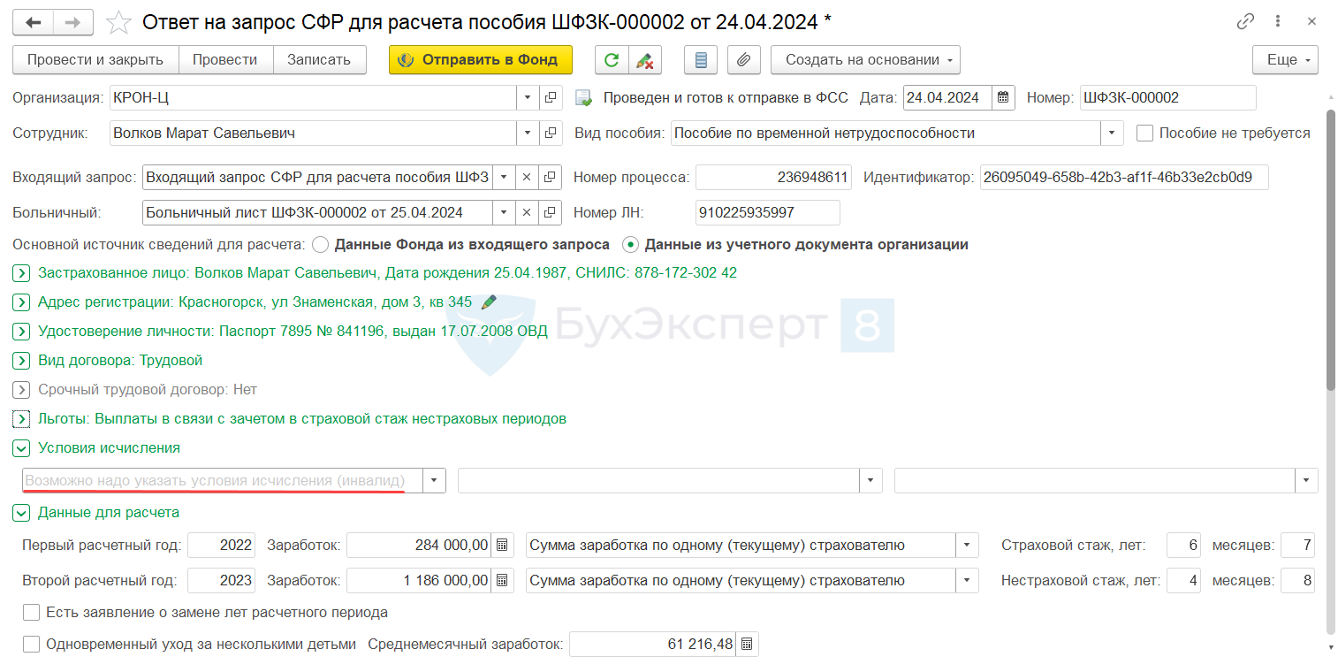Open the Входящий запрос document icon
Screen dimensions: 1338x672
tap(550, 177)
